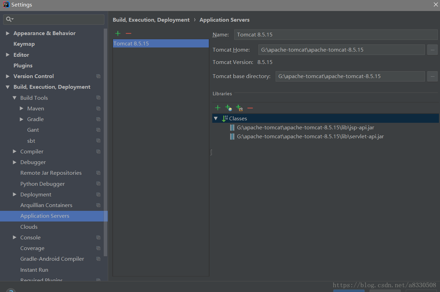
Task: Click the project-level icon beside sbt
Action: click(x=99, y=141)
